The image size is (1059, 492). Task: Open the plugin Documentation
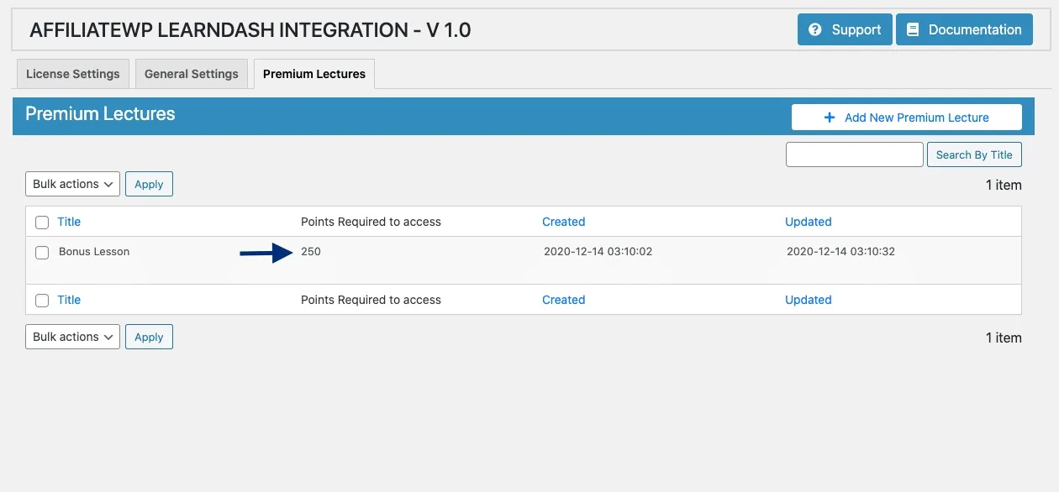click(964, 29)
